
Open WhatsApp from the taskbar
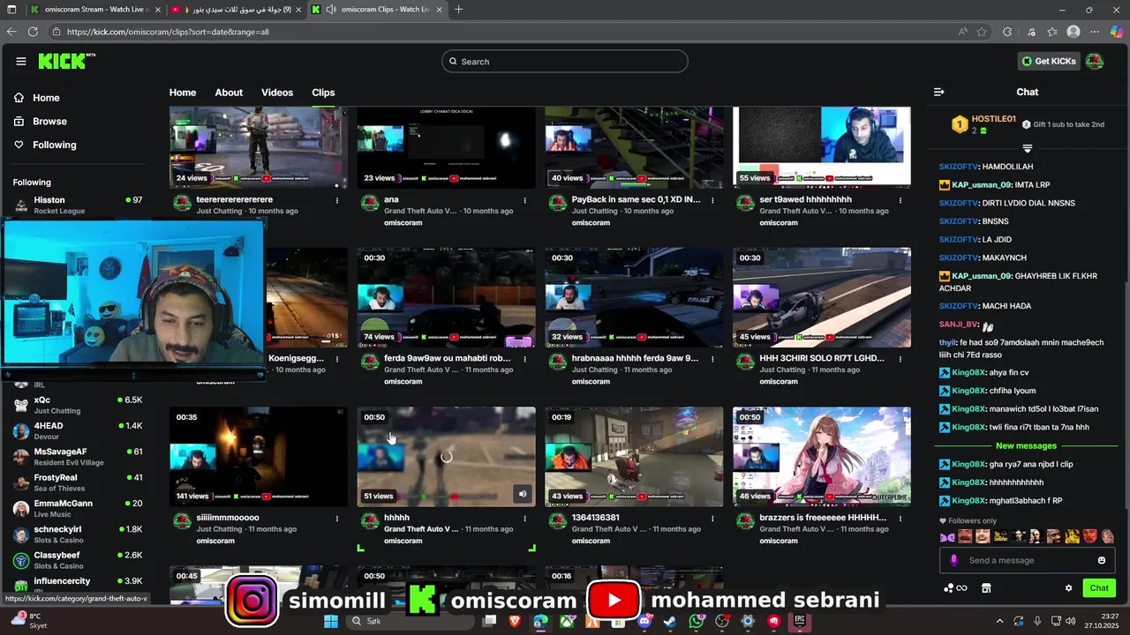tap(697, 621)
